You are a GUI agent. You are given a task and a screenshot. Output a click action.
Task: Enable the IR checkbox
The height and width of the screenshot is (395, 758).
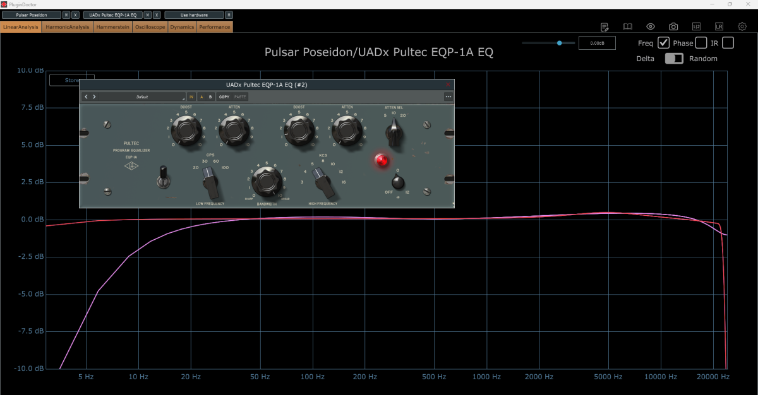(x=728, y=43)
